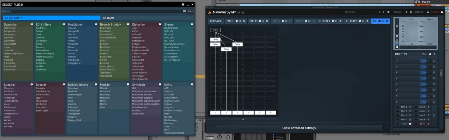Toggle OSC 2 power button
The width and height of the screenshot is (449, 140).
tap(267, 21)
